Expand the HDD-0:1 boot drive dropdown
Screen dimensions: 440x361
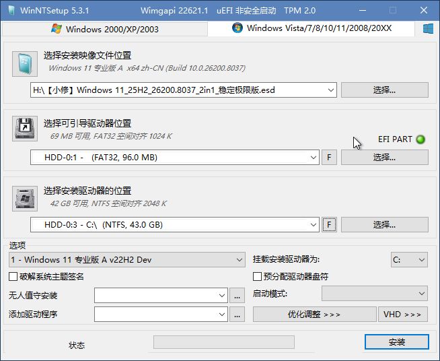314,158
